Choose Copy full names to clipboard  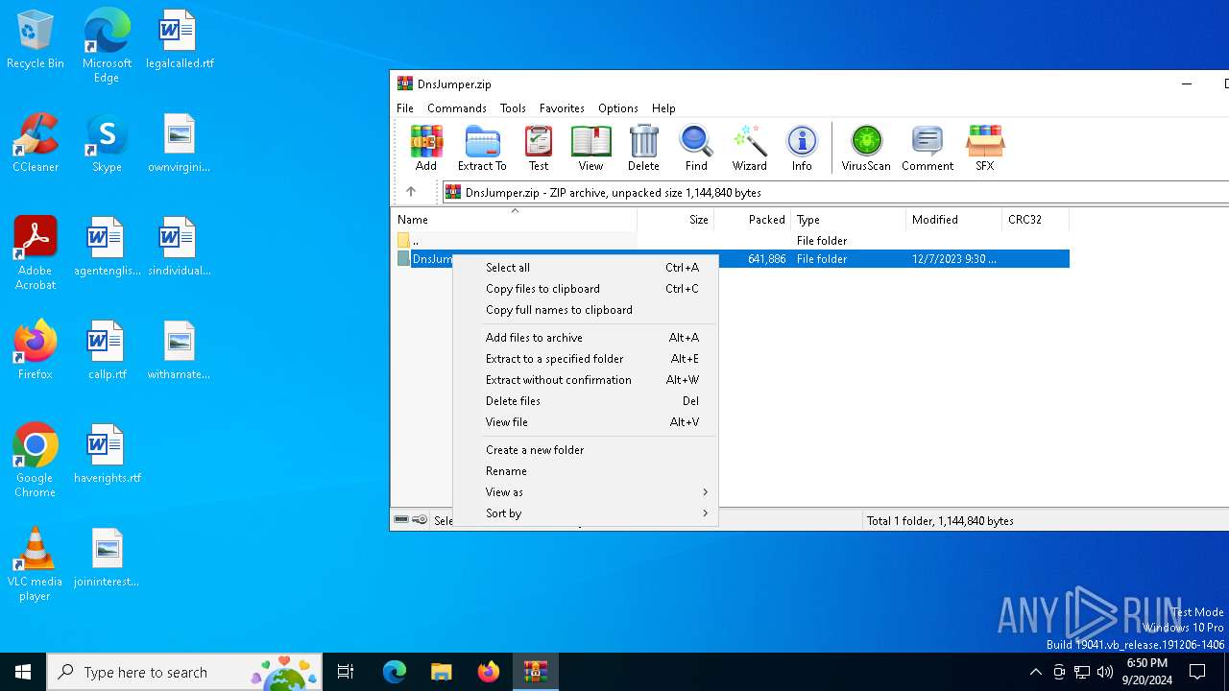tap(586, 310)
